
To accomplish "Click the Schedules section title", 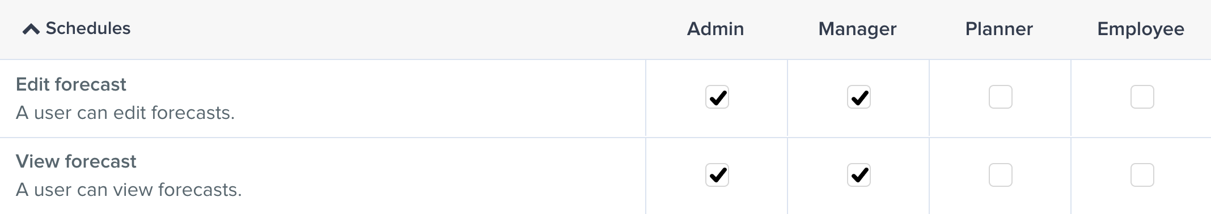I will pyautogui.click(x=88, y=28).
